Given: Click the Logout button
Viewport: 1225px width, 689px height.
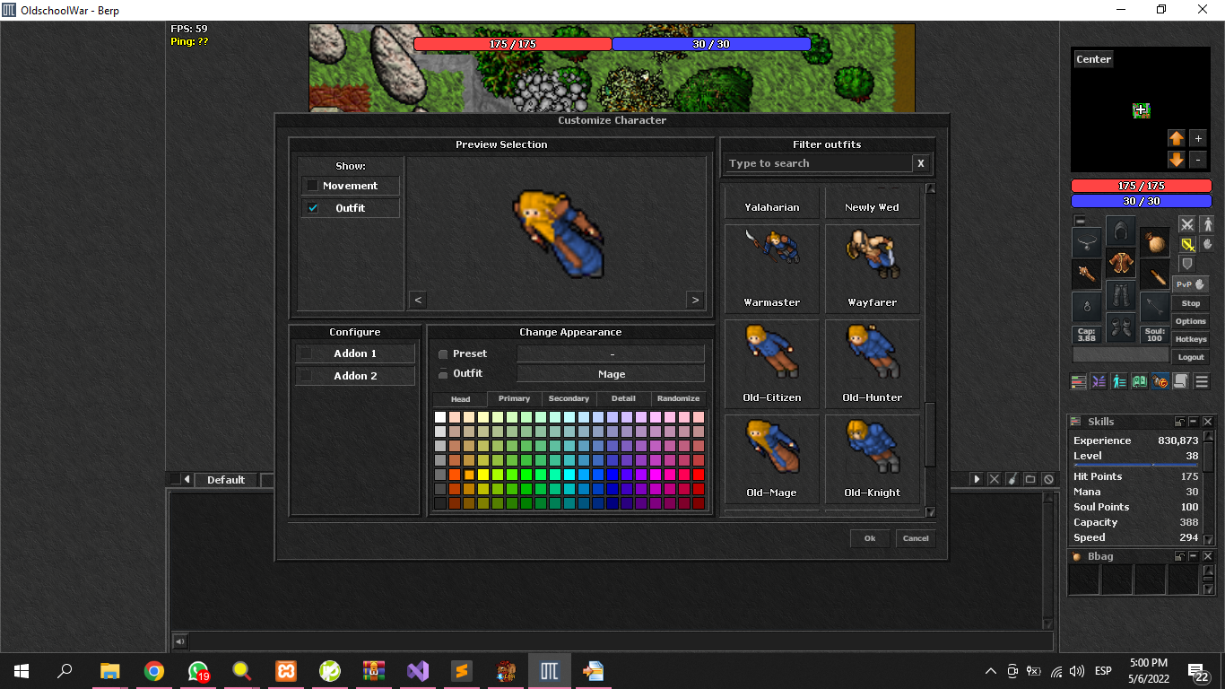Looking at the screenshot, I should click(x=1191, y=357).
